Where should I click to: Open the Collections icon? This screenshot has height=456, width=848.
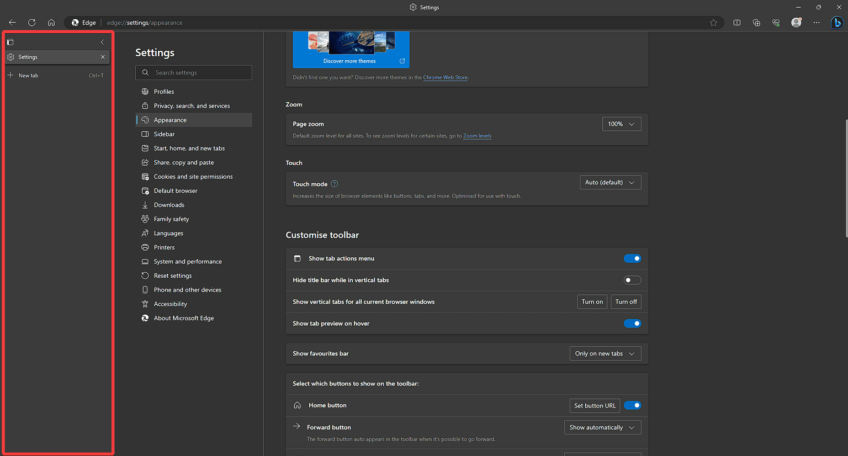[756, 23]
